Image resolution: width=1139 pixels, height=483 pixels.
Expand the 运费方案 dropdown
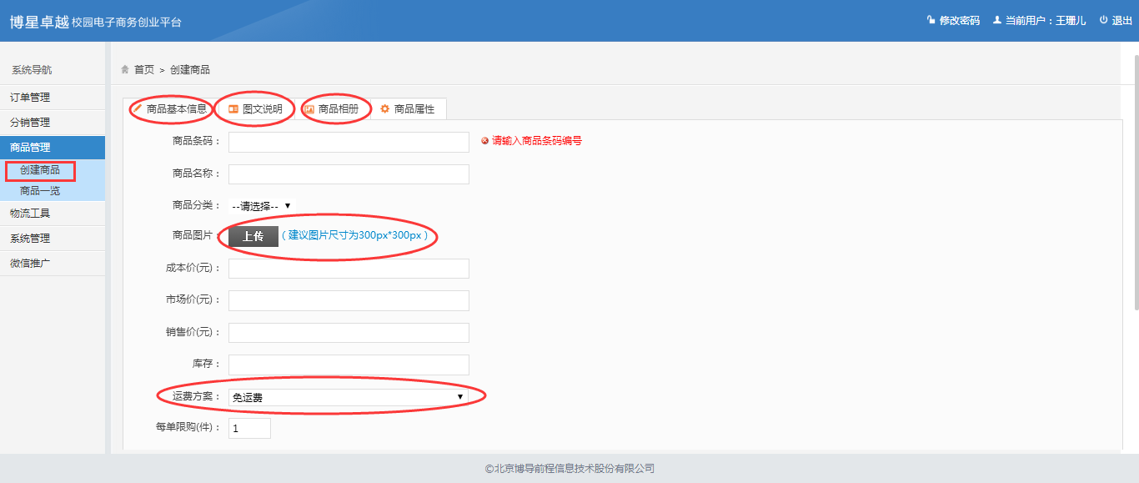point(348,398)
